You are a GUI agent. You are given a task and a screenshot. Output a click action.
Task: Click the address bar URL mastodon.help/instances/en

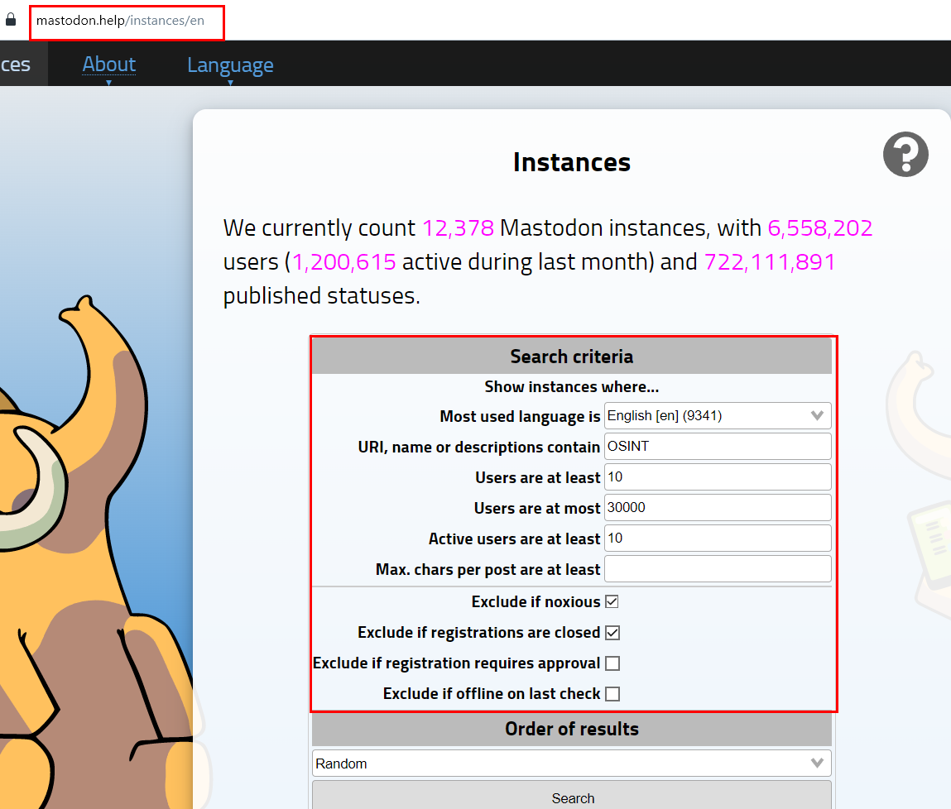pyautogui.click(x=120, y=21)
